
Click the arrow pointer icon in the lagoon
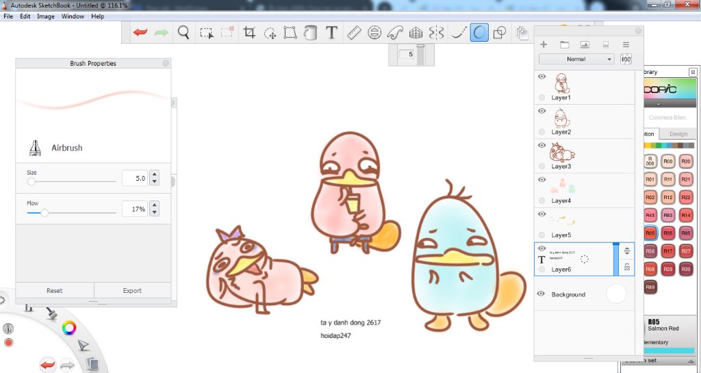tap(84, 345)
